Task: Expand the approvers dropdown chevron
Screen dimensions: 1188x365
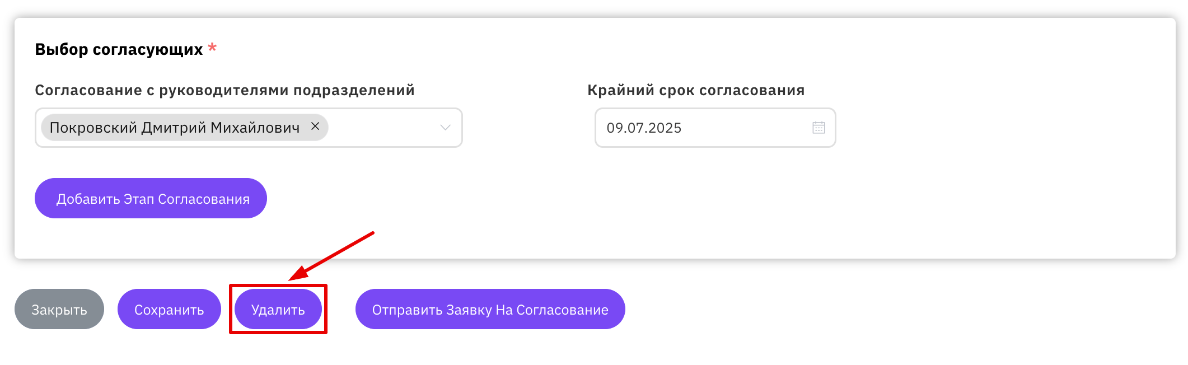Action: click(445, 128)
